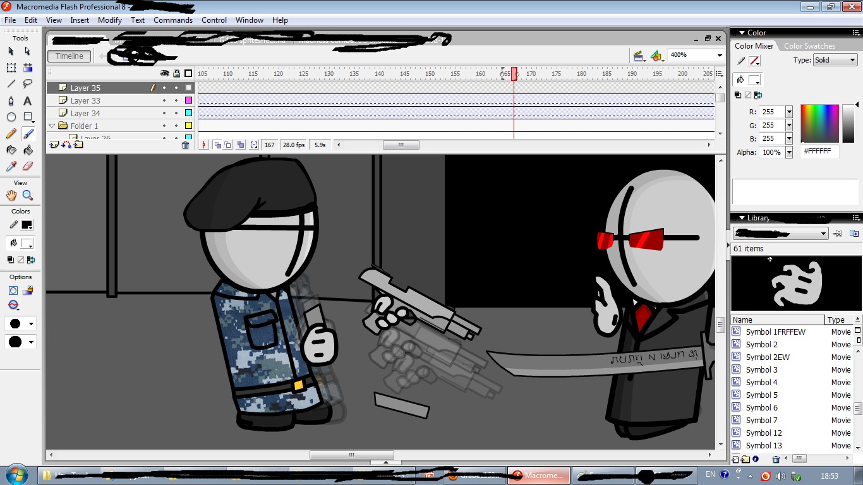Open the brush shape dropdown
This screenshot has width=863, height=485.
tap(31, 342)
